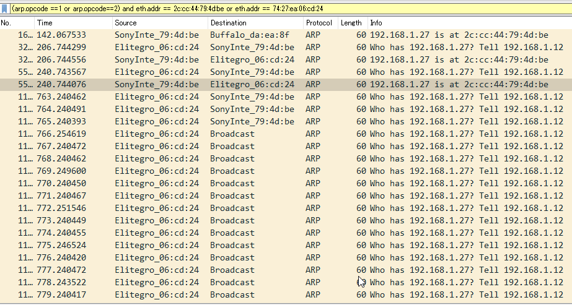
Task: Sort by the Source column header
Action: [161, 23]
